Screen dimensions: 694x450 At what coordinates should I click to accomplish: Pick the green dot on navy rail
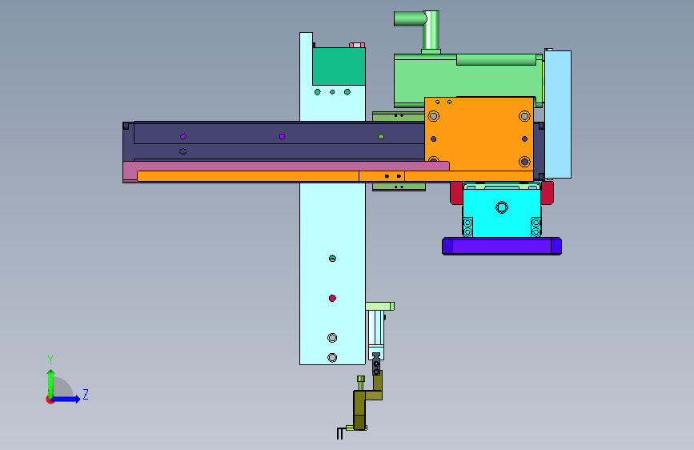pyautogui.click(x=381, y=136)
